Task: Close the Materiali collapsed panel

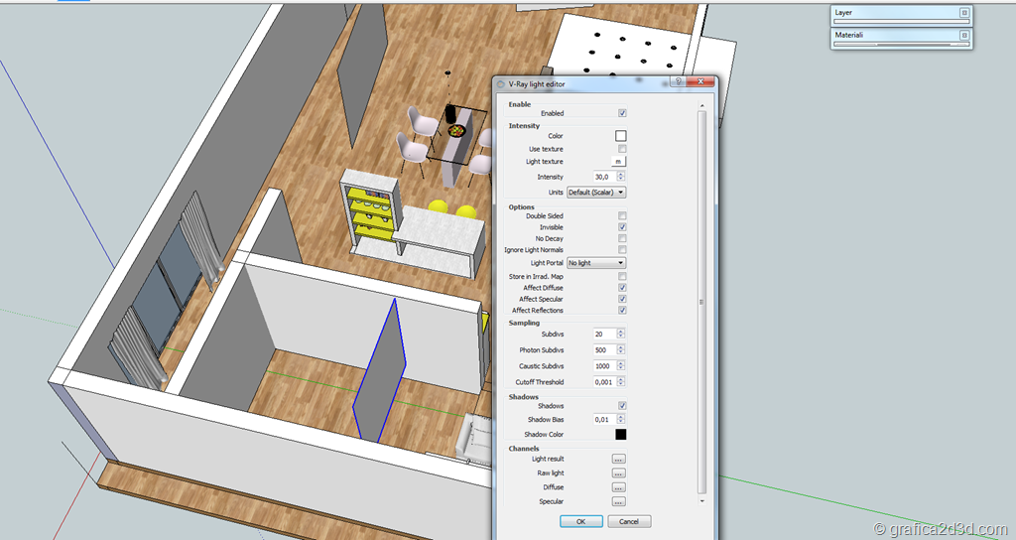Action: 963,35
